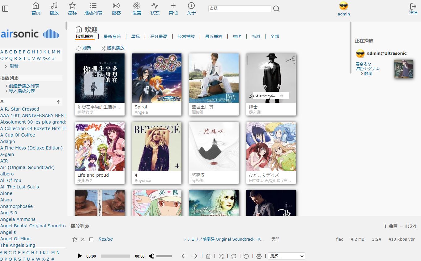Click the admin avatar in top bar
The image size is (421, 261).
[x=343, y=6]
